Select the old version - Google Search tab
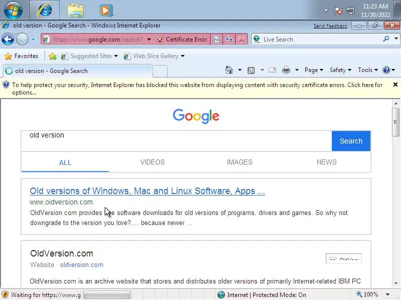401x300 pixels. [78, 71]
